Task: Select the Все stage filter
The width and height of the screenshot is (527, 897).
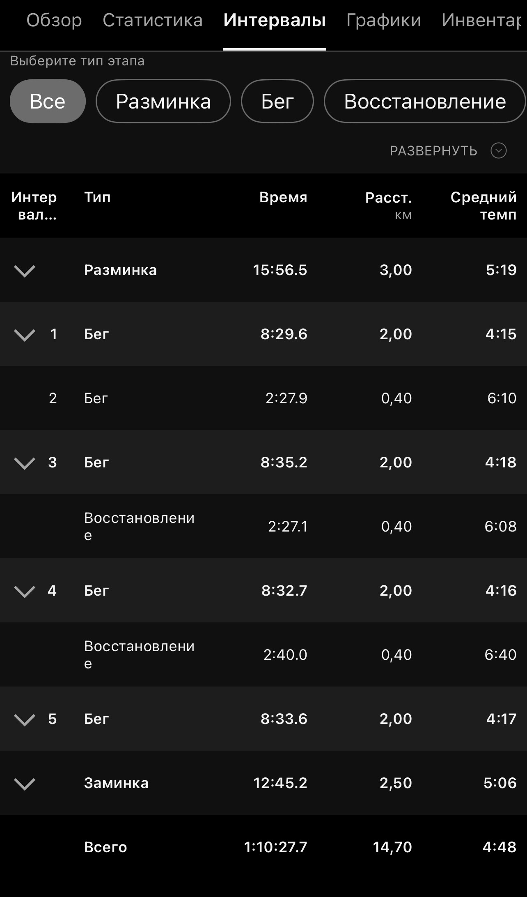Action: click(x=48, y=101)
